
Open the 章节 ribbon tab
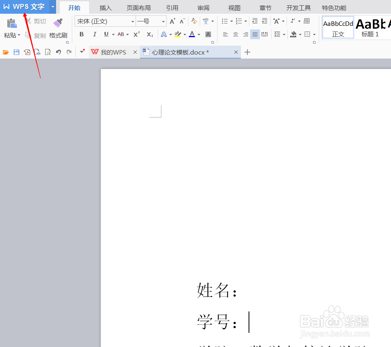(x=266, y=8)
